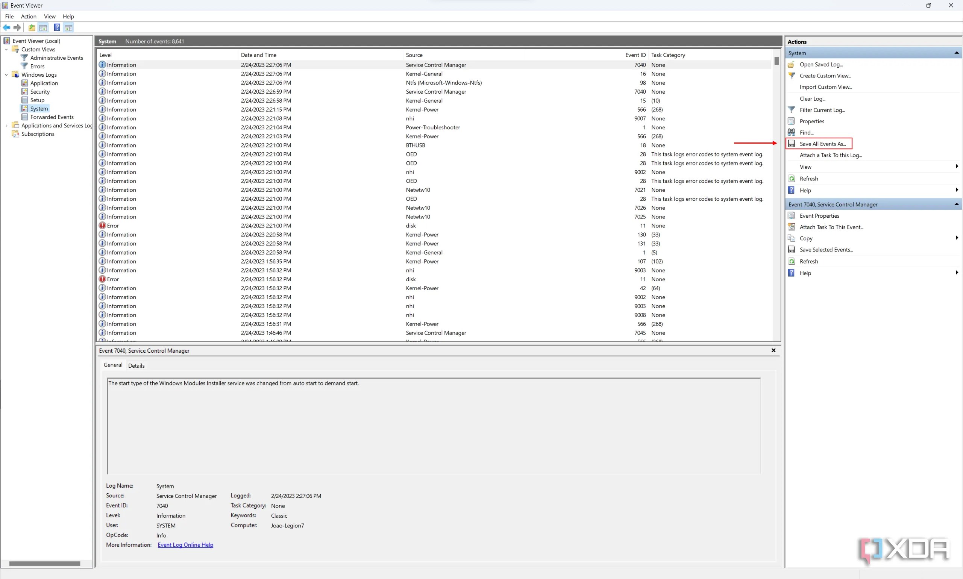Toggle the Action pane visibility

pyautogui.click(x=69, y=27)
